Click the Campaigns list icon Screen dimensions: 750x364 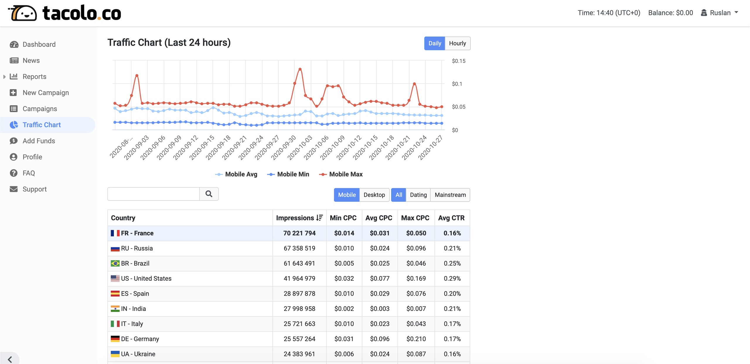tap(13, 109)
